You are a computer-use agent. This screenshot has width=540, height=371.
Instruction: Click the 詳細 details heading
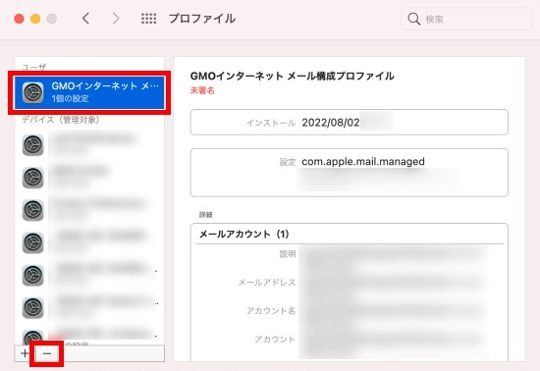click(205, 215)
